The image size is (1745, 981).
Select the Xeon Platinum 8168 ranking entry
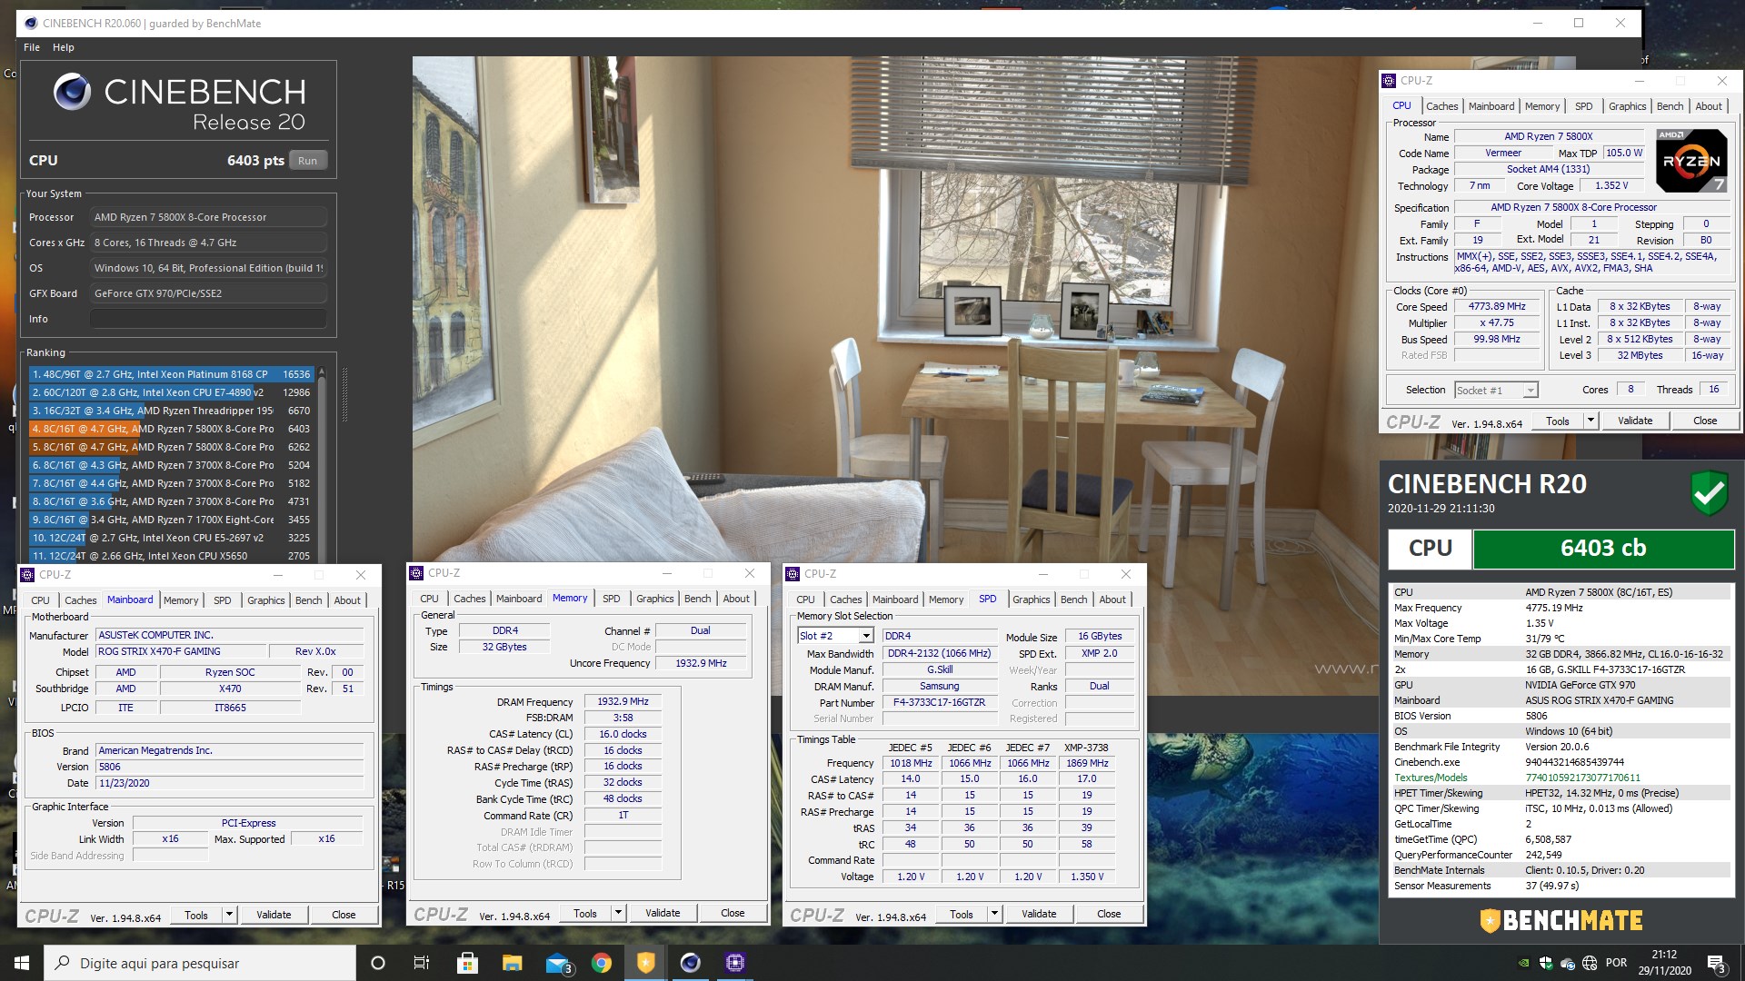coord(171,374)
